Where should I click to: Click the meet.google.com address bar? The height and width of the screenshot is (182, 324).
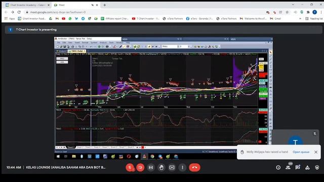click(x=145, y=12)
